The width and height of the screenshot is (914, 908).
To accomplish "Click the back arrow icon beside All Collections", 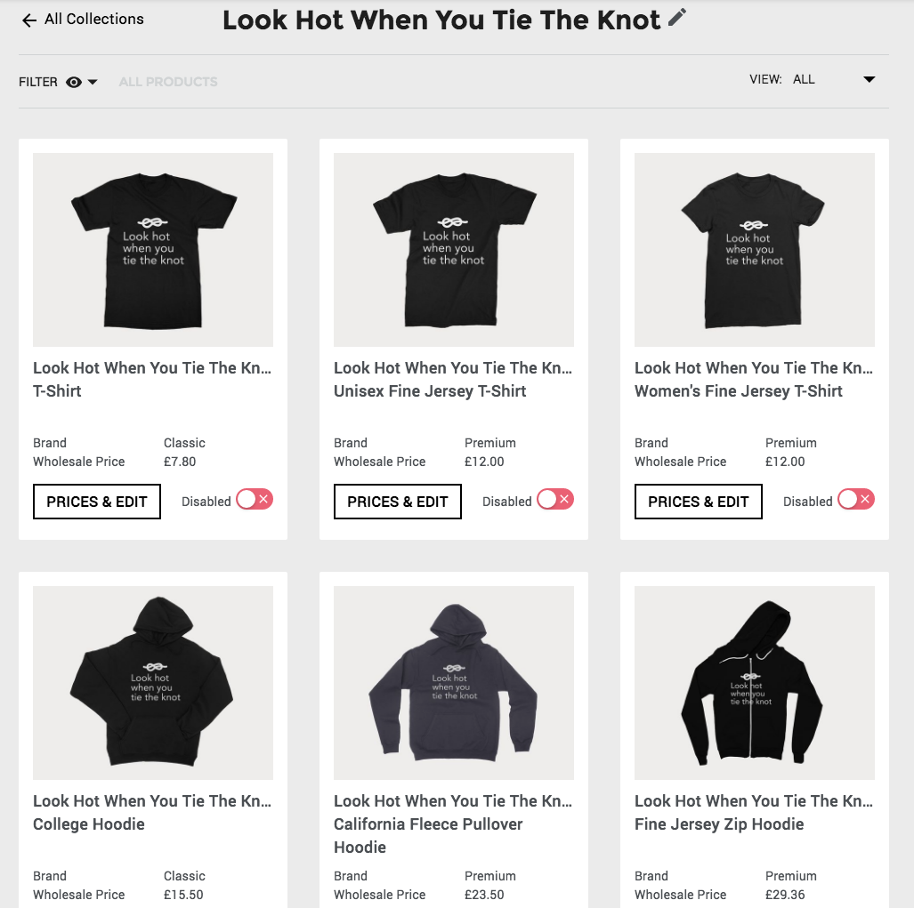I will coord(29,20).
